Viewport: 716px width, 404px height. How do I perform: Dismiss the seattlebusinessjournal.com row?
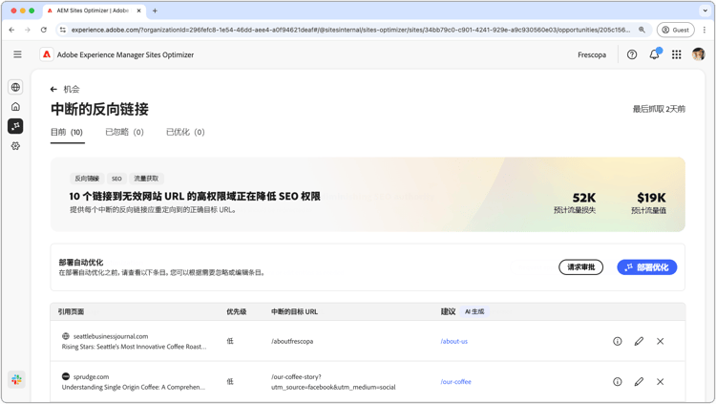pos(661,341)
